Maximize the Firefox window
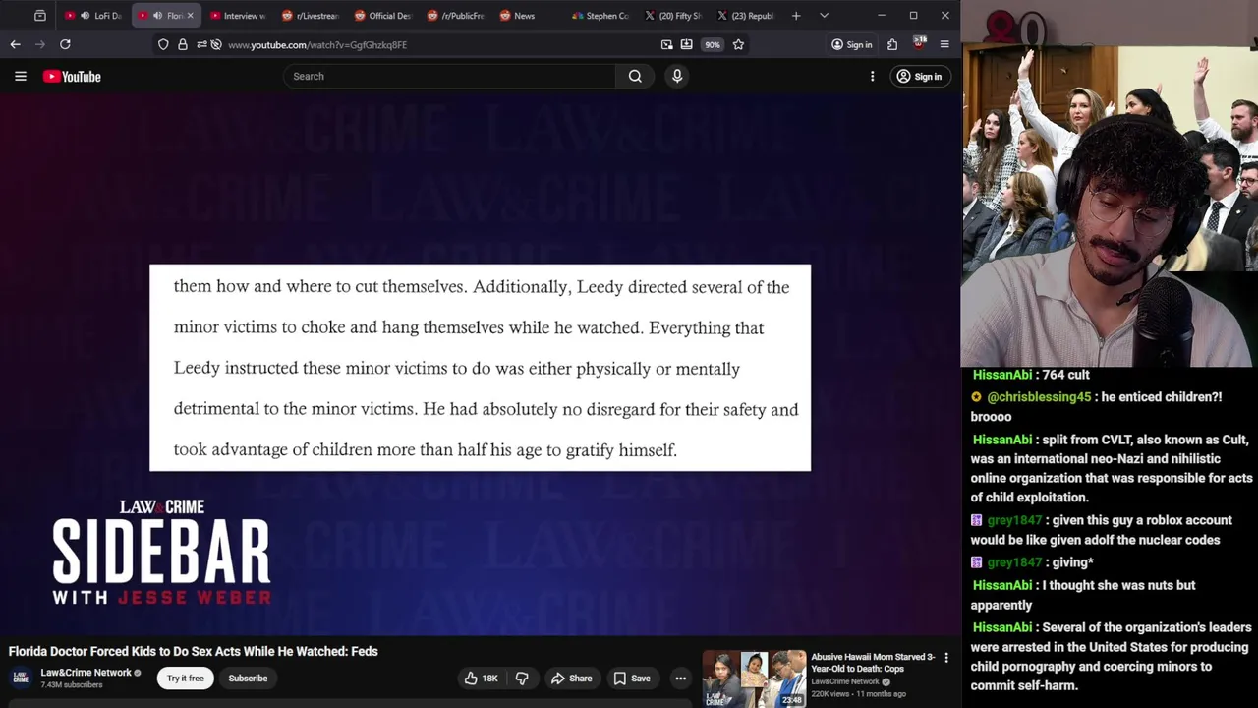 (x=913, y=16)
